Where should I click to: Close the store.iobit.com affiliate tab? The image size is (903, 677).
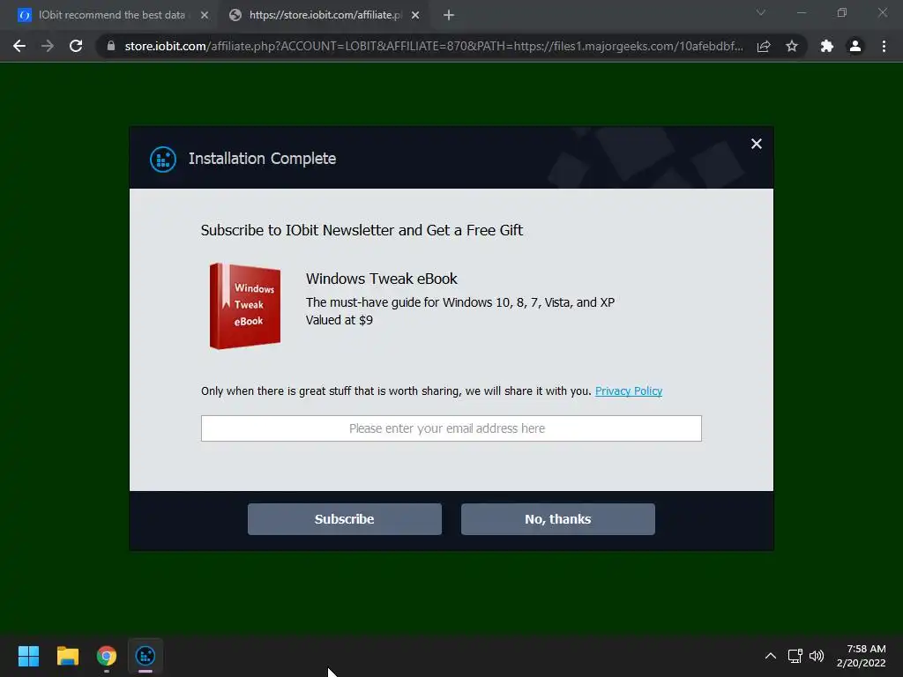[415, 16]
